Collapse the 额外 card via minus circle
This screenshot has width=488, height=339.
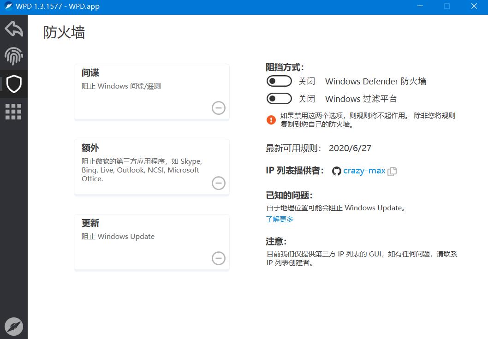tap(218, 183)
